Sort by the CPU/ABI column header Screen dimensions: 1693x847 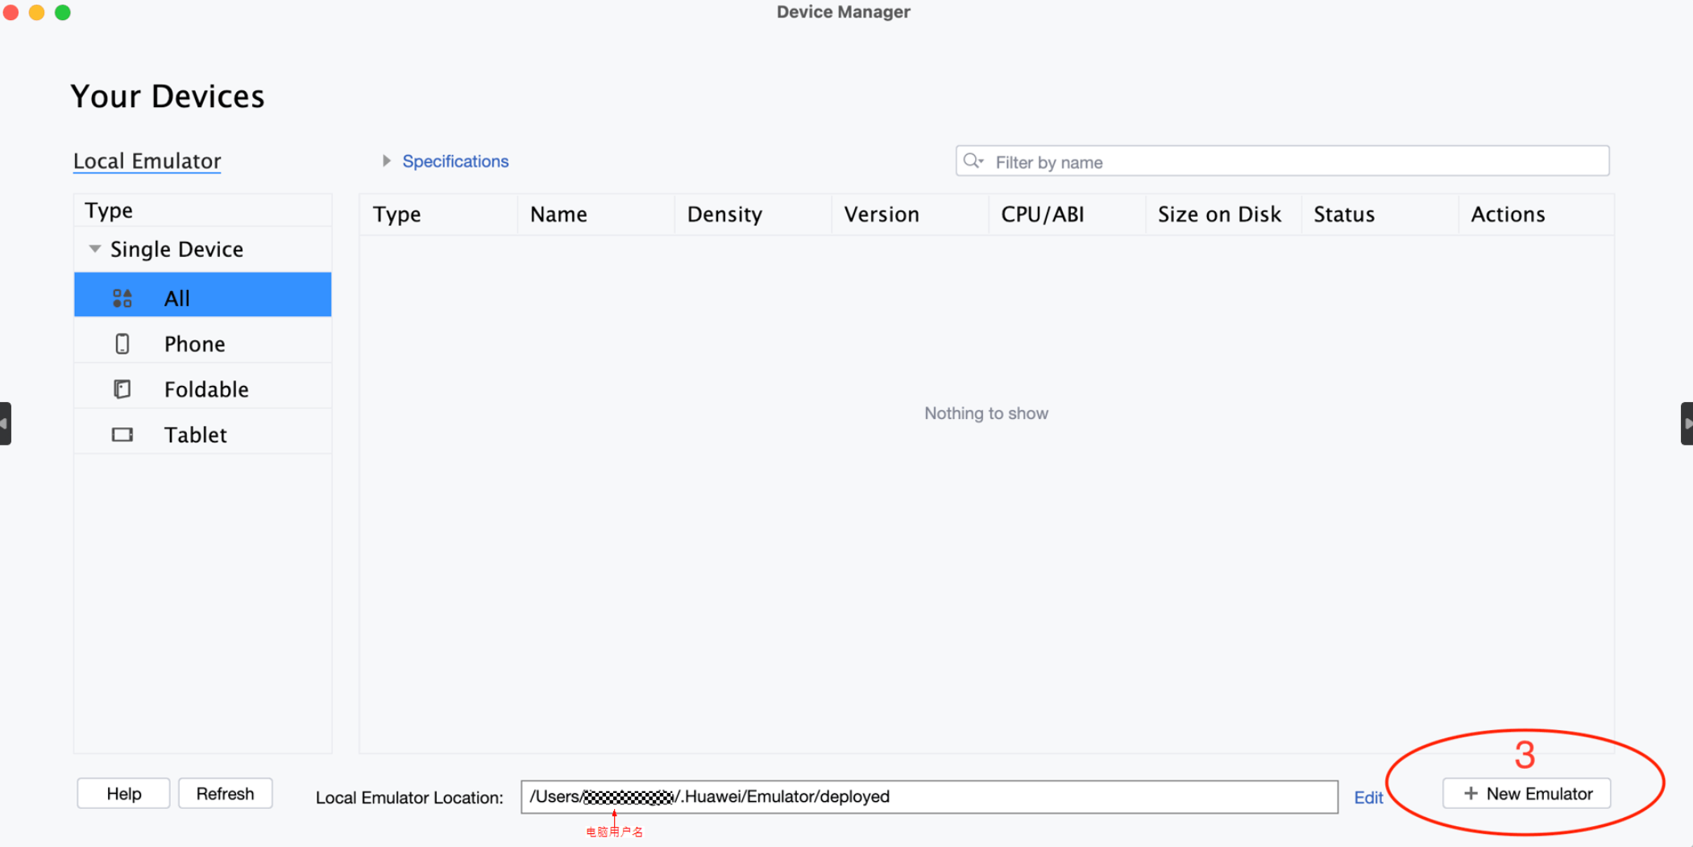coord(1067,214)
